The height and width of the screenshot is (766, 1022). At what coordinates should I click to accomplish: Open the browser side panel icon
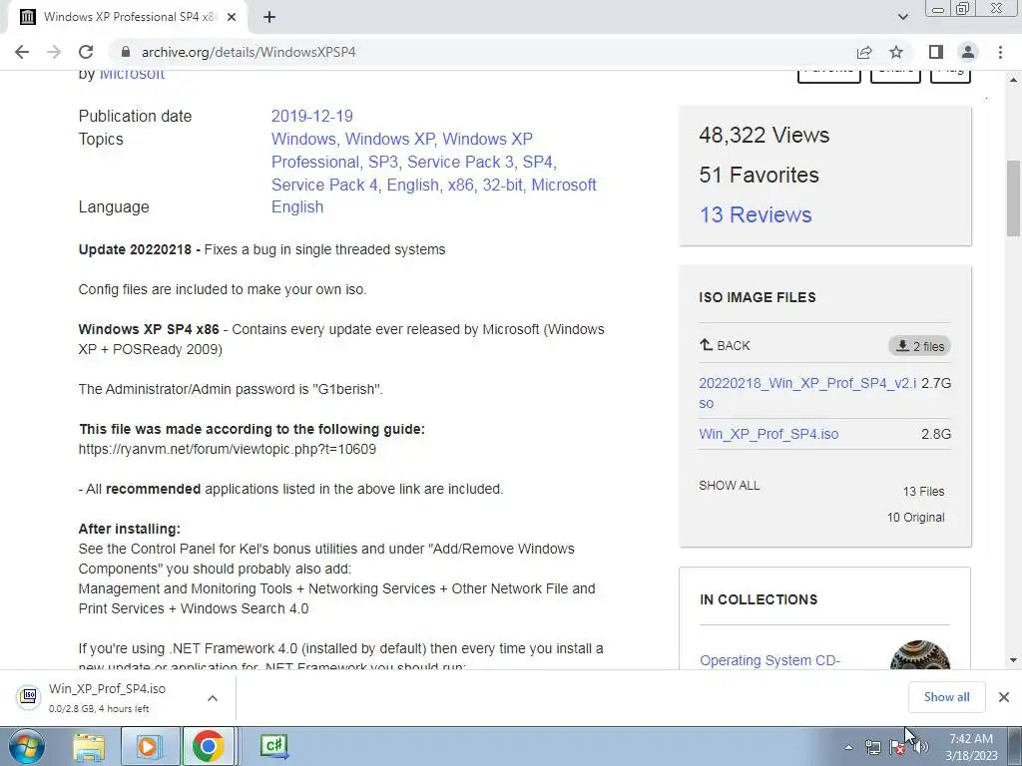[936, 52]
